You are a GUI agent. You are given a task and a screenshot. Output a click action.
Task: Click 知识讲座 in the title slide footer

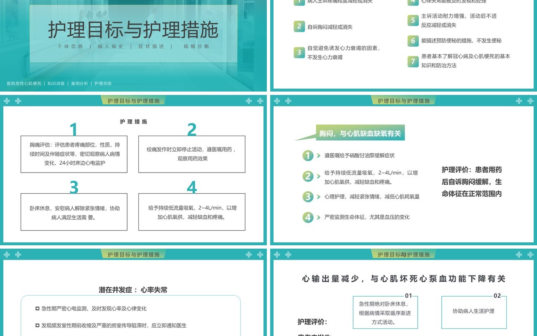coord(56,84)
